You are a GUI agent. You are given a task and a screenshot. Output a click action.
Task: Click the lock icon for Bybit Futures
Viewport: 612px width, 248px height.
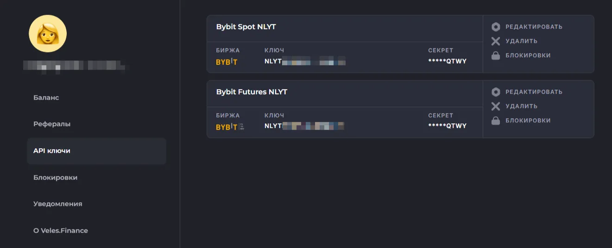pos(496,121)
